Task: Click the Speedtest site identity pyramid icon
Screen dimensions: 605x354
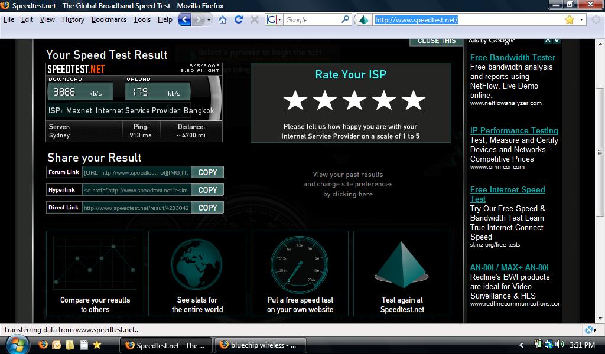Action: [x=364, y=19]
